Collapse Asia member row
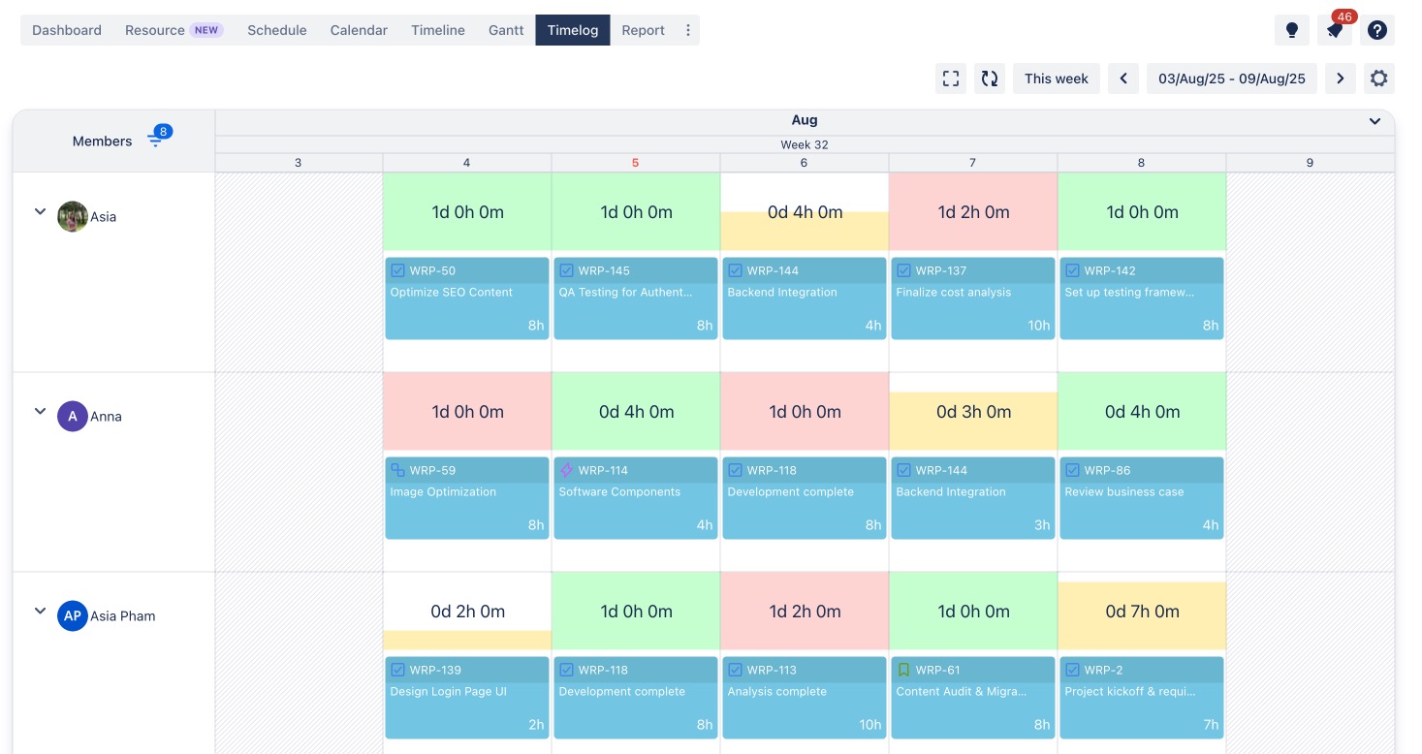This screenshot has width=1422, height=754. point(40,211)
